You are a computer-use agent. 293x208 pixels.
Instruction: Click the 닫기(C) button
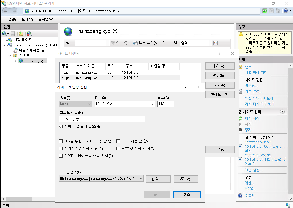click(x=220, y=149)
